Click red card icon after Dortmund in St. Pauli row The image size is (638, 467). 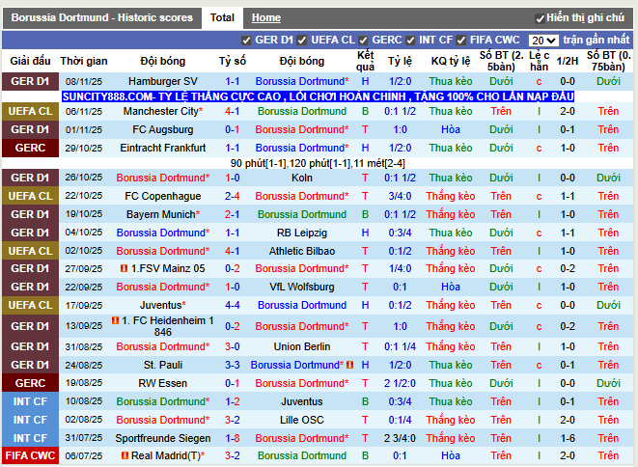pyautogui.click(x=349, y=365)
